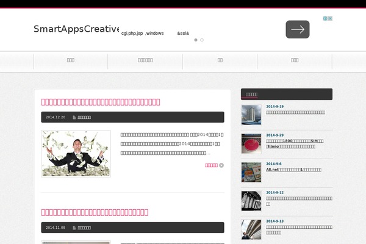The image size is (366, 244).
Task: Click the pink read-more link
Action: point(211,165)
